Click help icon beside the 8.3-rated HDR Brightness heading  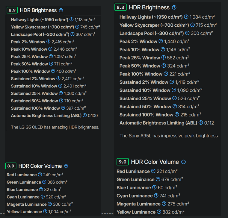(174, 7)
